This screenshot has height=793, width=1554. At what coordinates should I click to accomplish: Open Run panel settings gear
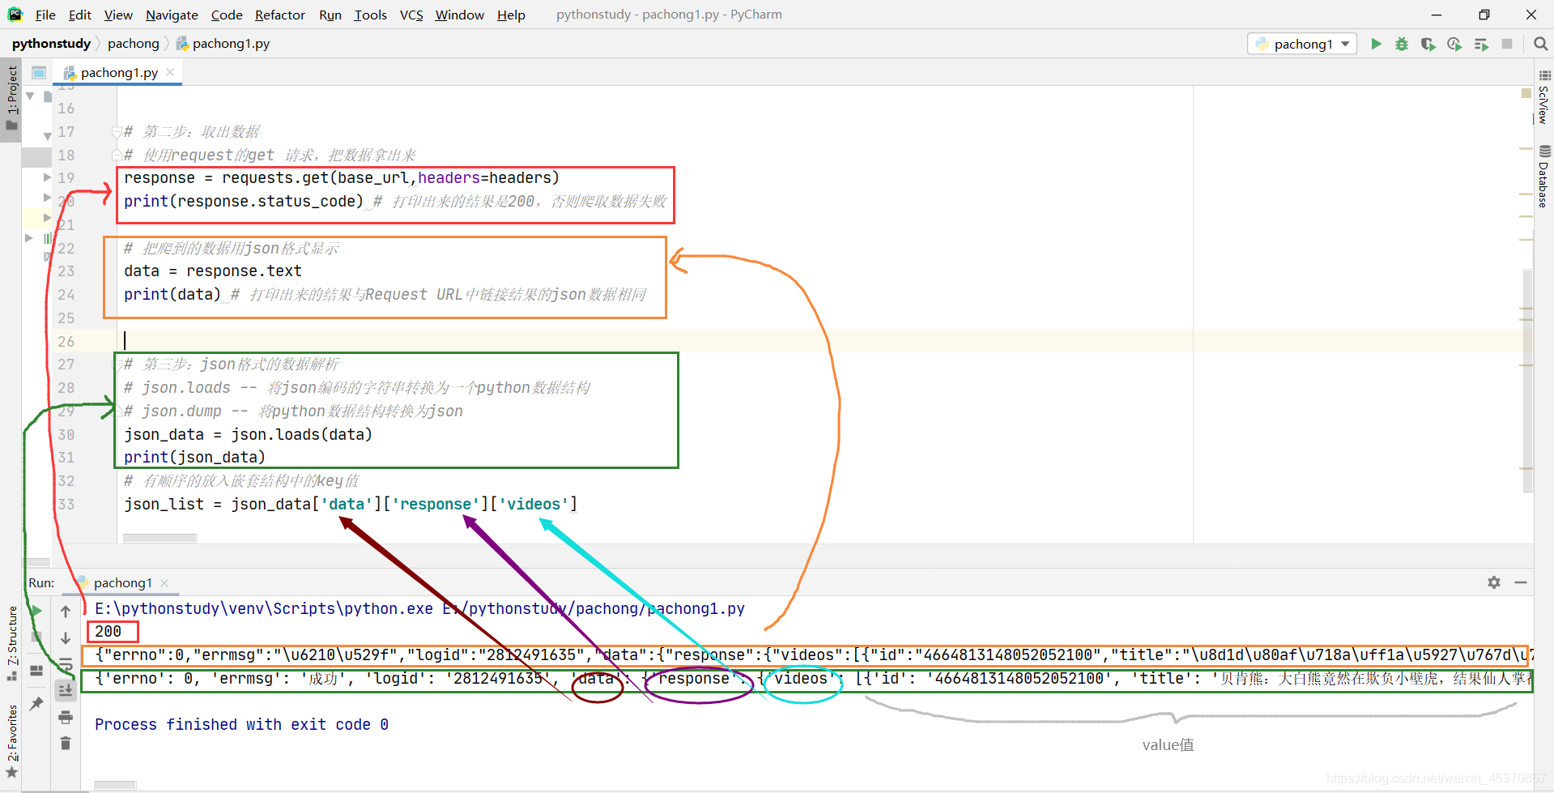1494,582
